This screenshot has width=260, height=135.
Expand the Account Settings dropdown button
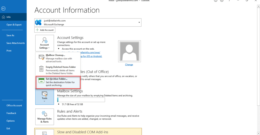pos(44,43)
